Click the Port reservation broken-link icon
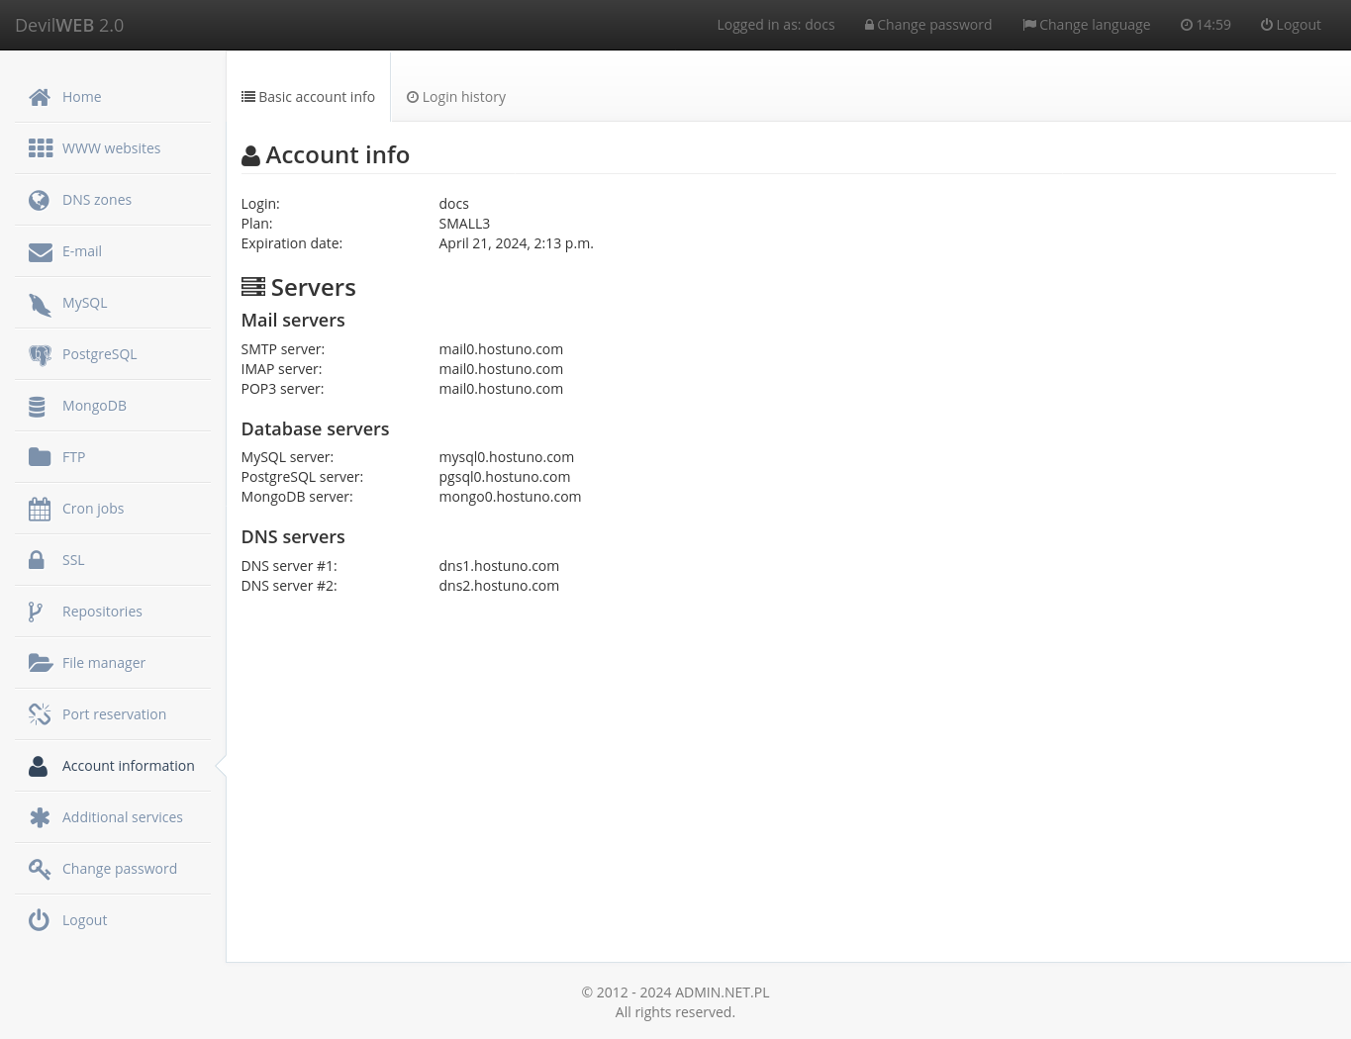 [40, 714]
